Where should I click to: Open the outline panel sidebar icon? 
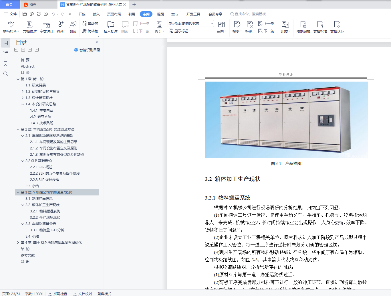[6, 43]
